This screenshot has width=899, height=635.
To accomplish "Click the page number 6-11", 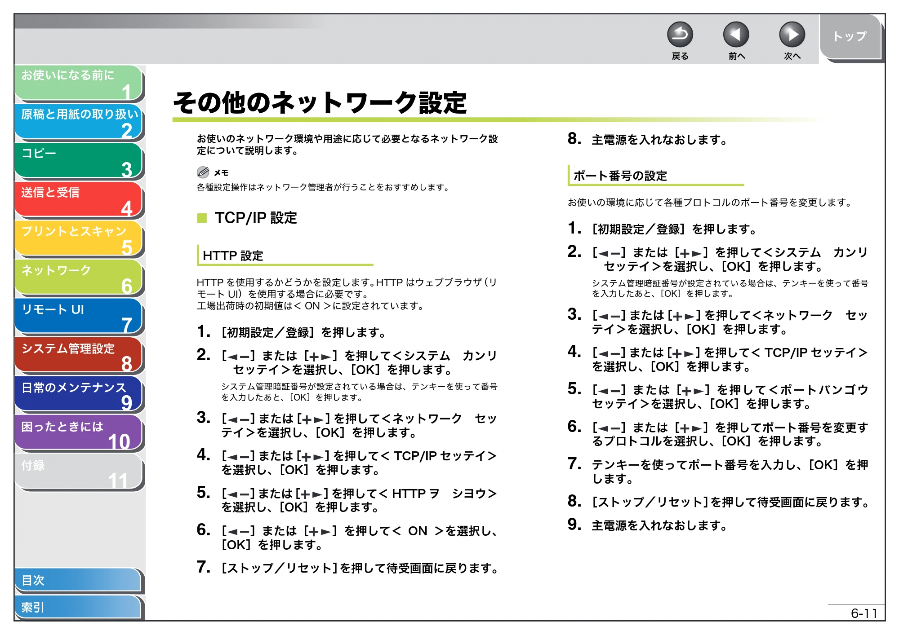I will (x=864, y=613).
